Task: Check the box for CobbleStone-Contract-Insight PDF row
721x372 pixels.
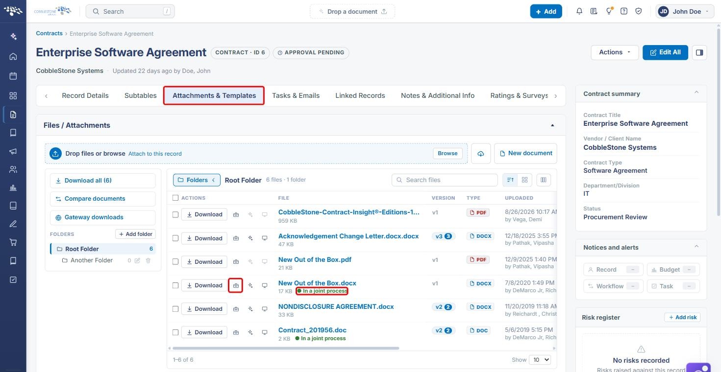Action: click(175, 214)
